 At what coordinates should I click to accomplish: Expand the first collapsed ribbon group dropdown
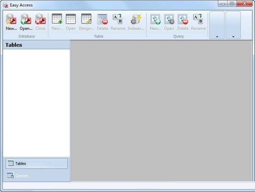pyautogui.click(x=217, y=26)
